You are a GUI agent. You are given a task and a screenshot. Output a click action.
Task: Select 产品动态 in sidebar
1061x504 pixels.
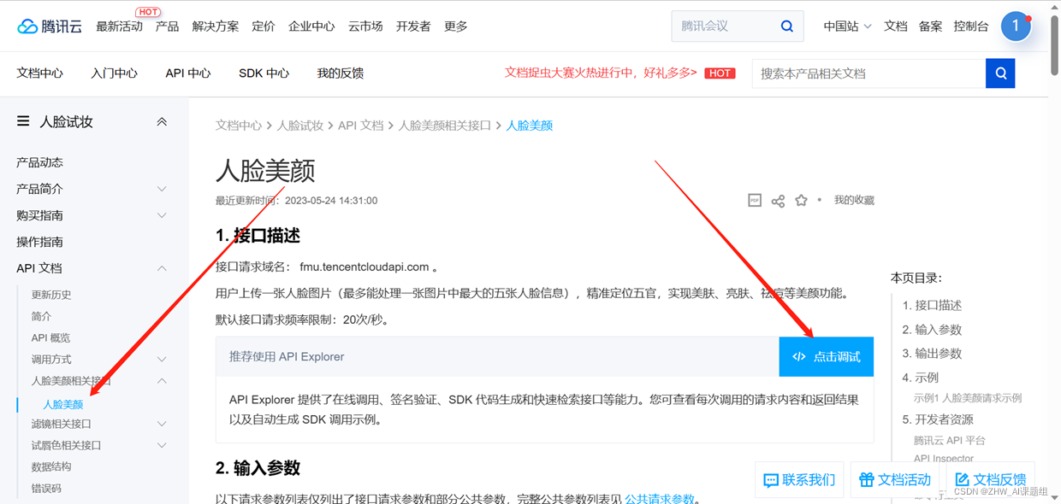click(39, 162)
